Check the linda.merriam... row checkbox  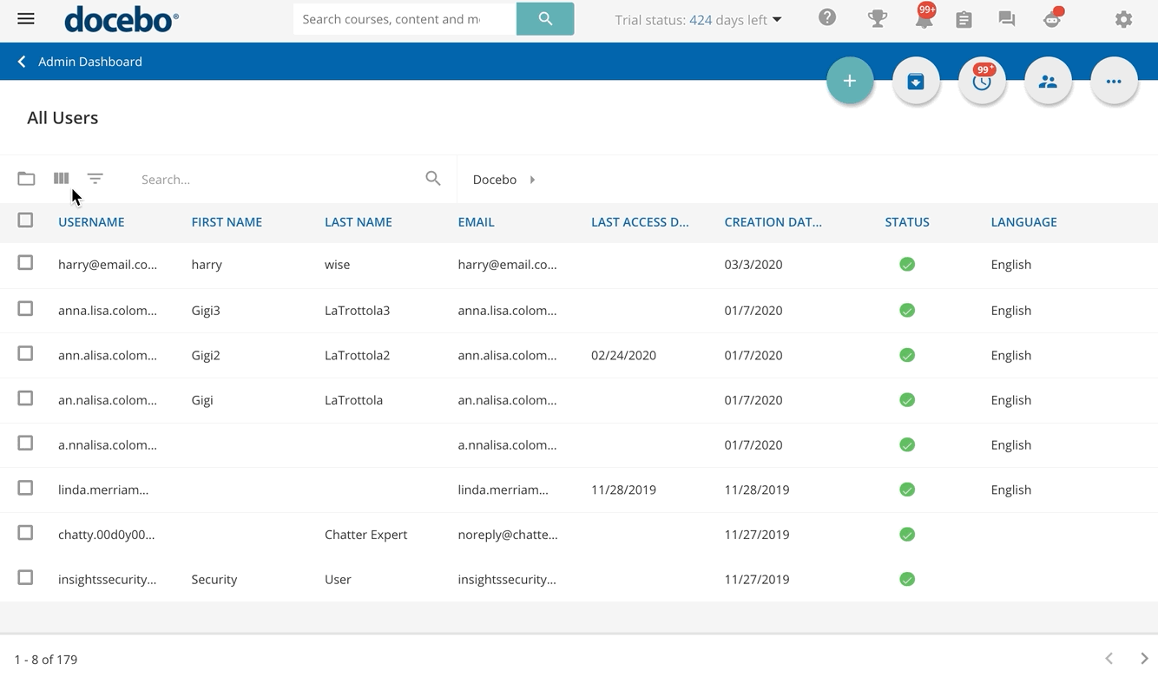click(25, 488)
